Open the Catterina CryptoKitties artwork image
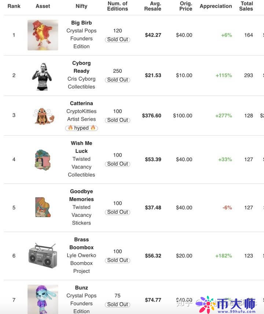The height and width of the screenshot is (314, 264). point(44,116)
